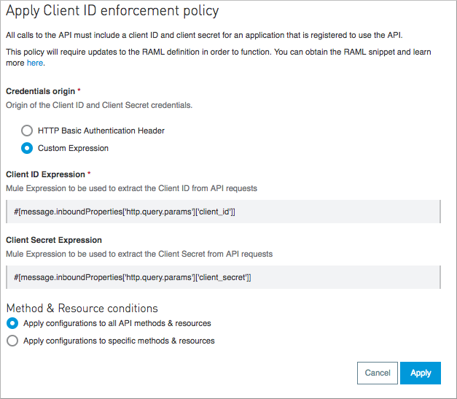Click the 'Apply Client ID enforcement policy' title

click(112, 12)
